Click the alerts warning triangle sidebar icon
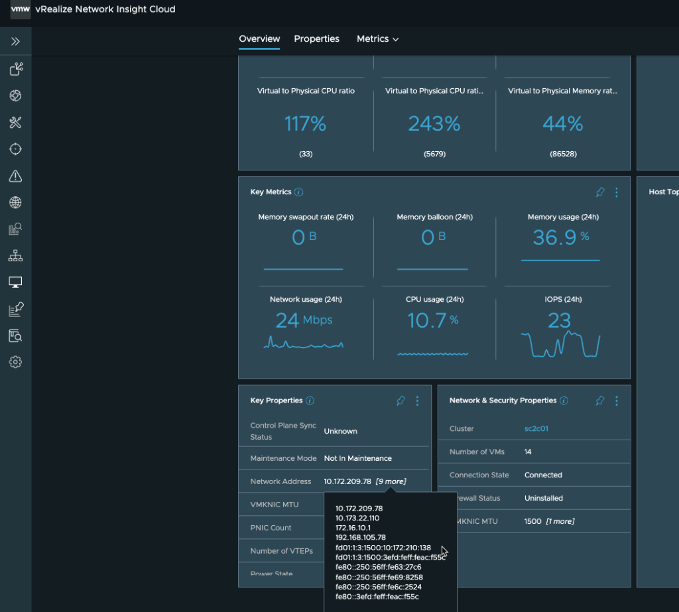The height and width of the screenshot is (612, 679). pyautogui.click(x=15, y=176)
